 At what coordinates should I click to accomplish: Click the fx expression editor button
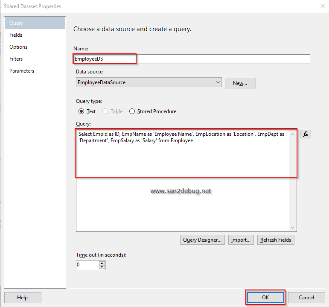305,134
